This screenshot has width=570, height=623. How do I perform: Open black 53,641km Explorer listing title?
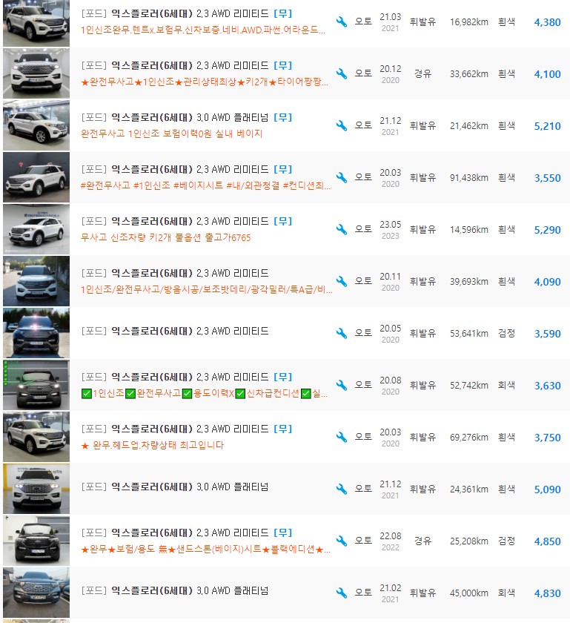(x=175, y=331)
